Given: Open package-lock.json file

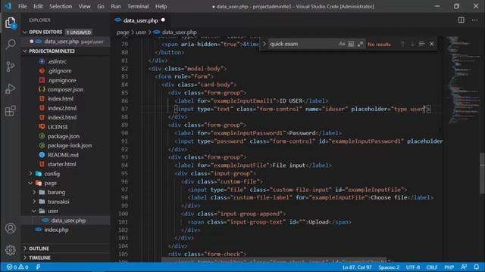Looking at the screenshot, I should pos(70,146).
